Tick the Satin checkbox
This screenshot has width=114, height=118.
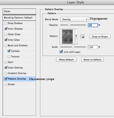point(6,62)
